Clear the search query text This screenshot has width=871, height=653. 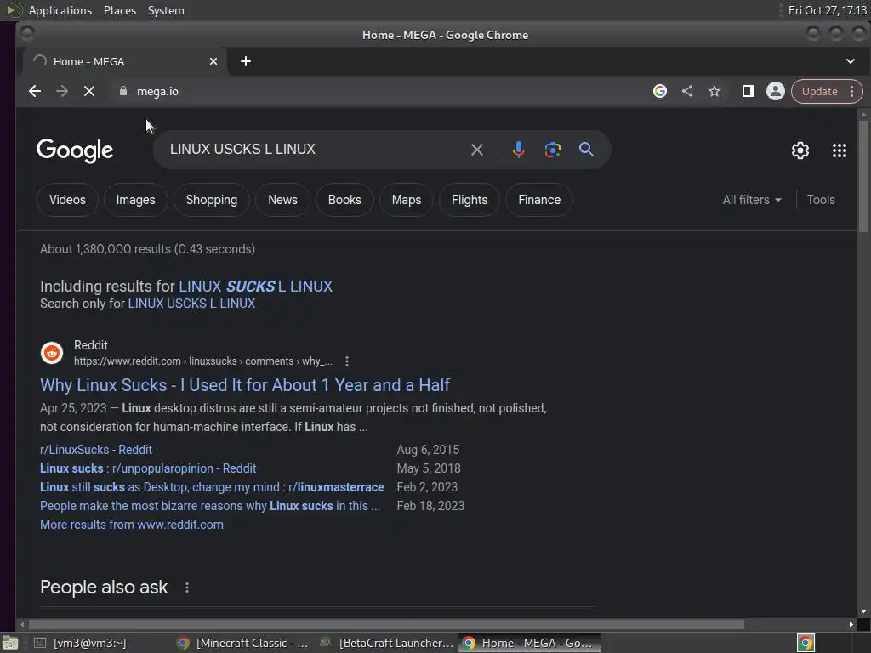tap(476, 150)
